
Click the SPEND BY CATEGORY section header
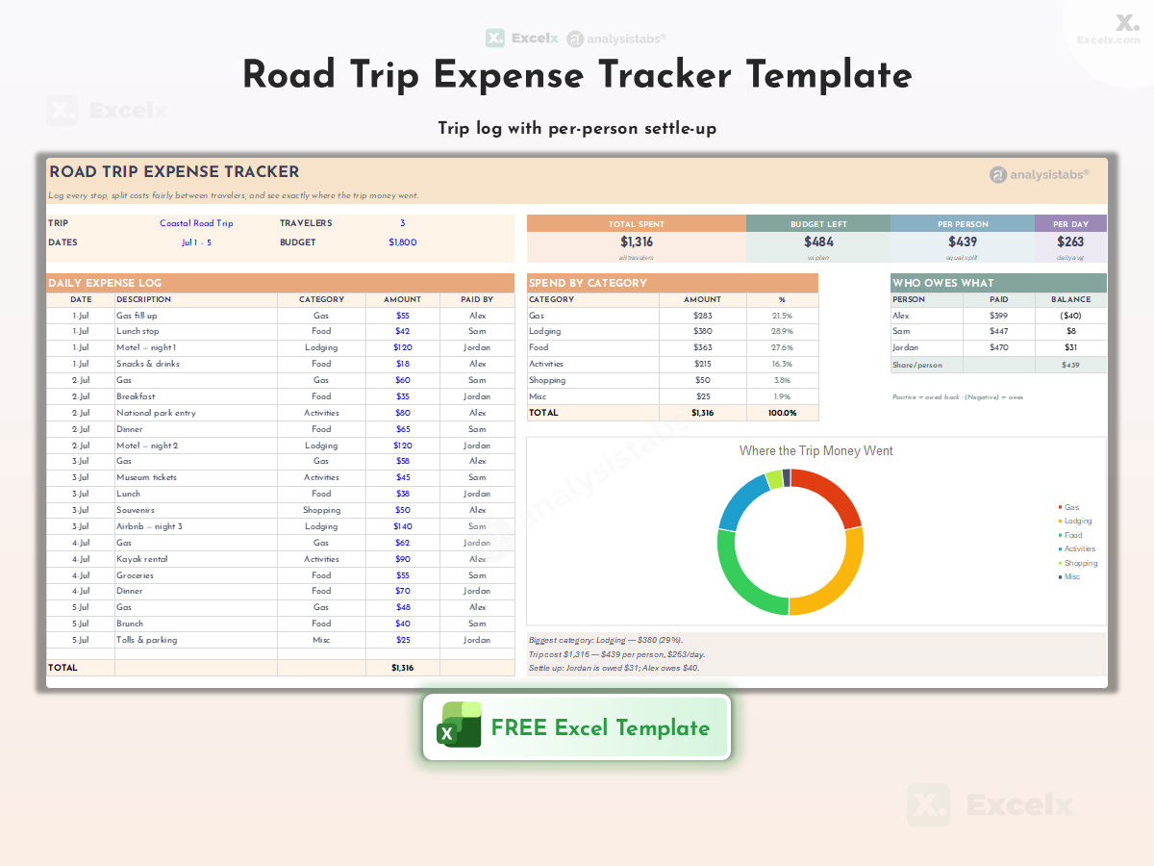click(x=673, y=283)
